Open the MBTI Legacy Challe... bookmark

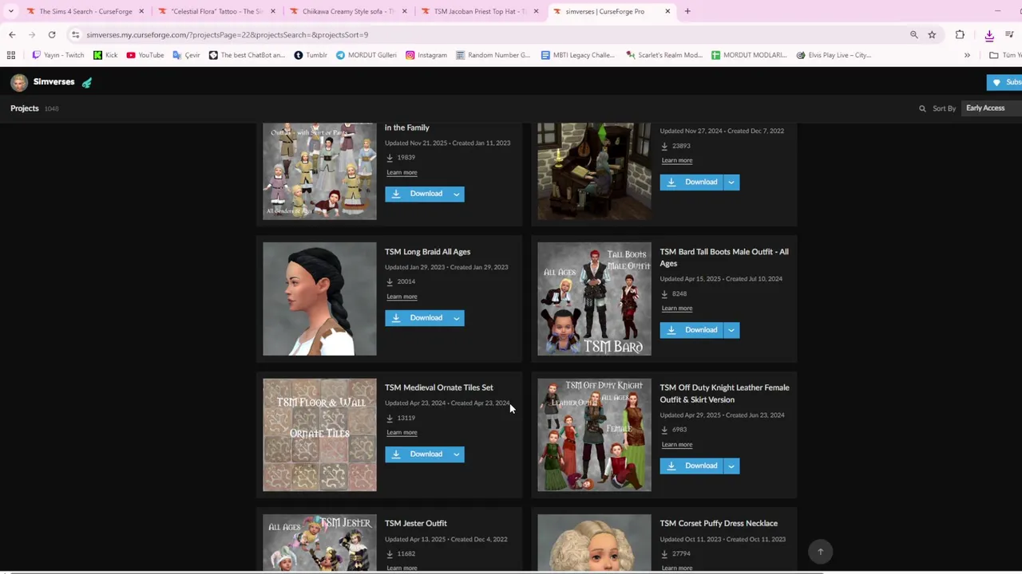(578, 55)
